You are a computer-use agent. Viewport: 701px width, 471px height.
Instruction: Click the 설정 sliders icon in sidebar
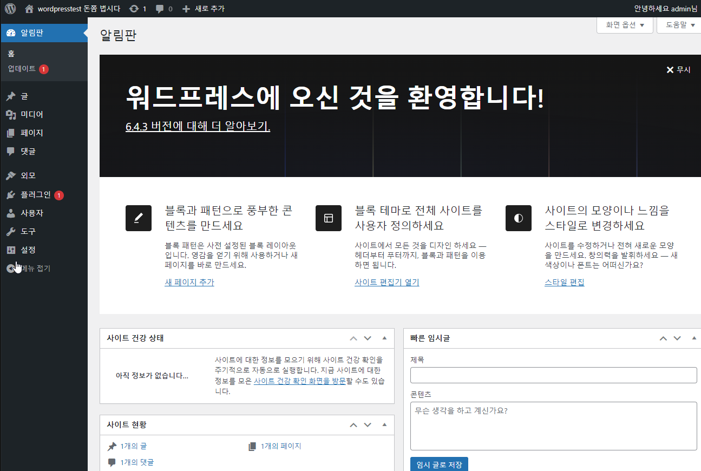tap(10, 250)
